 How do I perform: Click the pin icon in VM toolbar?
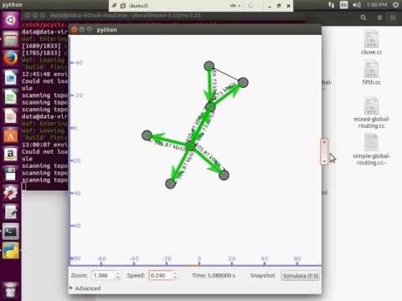114,6
